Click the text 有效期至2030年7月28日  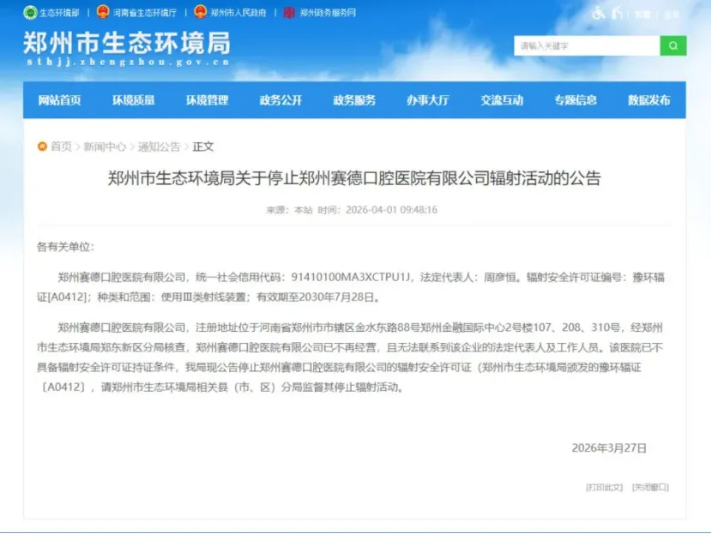click(x=315, y=297)
